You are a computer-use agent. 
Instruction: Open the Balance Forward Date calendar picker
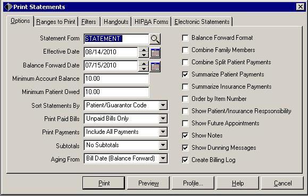point(155,66)
